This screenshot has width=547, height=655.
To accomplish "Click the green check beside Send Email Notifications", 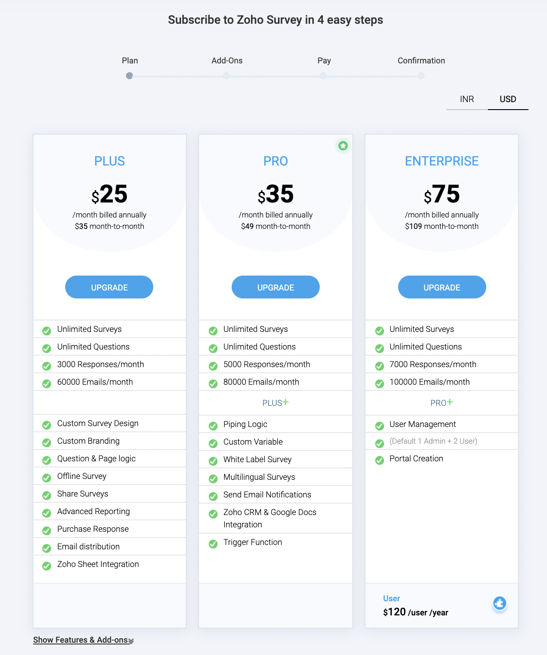I will (213, 497).
